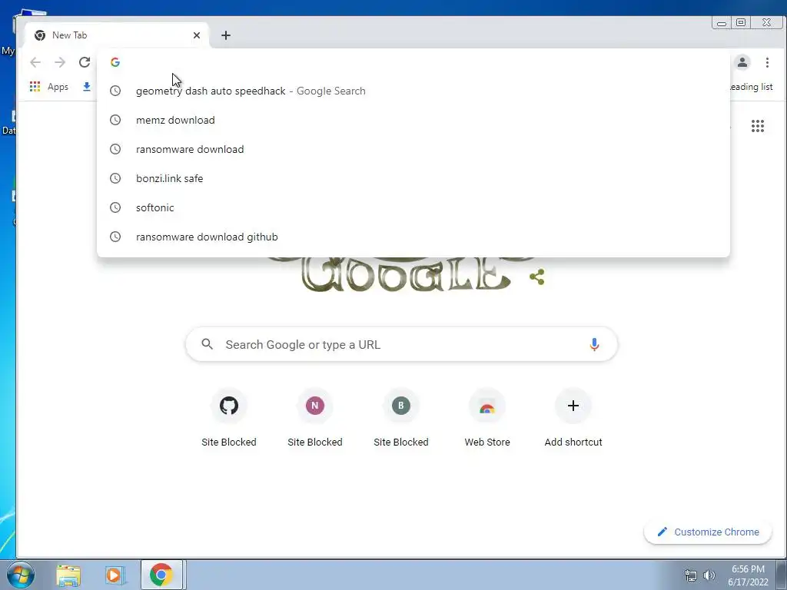This screenshot has height=590, width=787.
Task: Click the magnifier icon in search box
Action: [x=208, y=344]
